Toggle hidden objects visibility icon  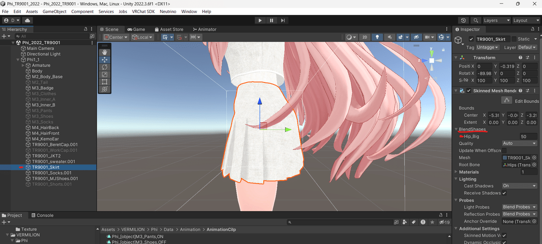pos(416,37)
